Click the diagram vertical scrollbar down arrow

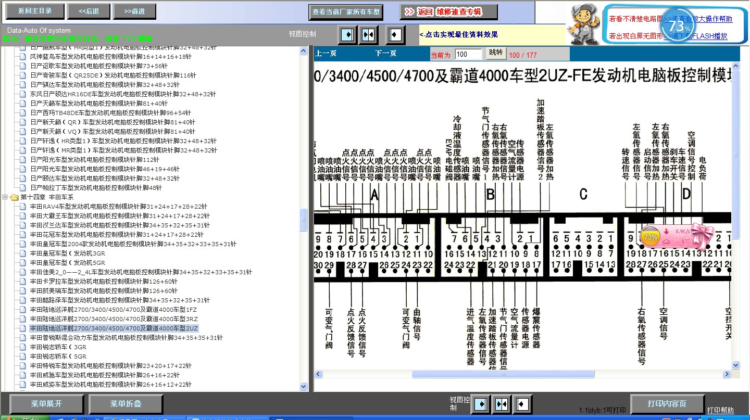736,365
